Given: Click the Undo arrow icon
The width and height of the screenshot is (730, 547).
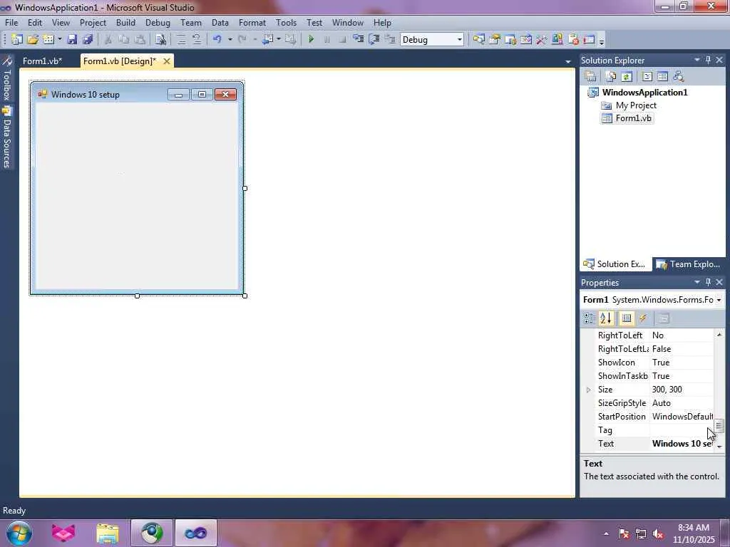Looking at the screenshot, I should pyautogui.click(x=217, y=40).
